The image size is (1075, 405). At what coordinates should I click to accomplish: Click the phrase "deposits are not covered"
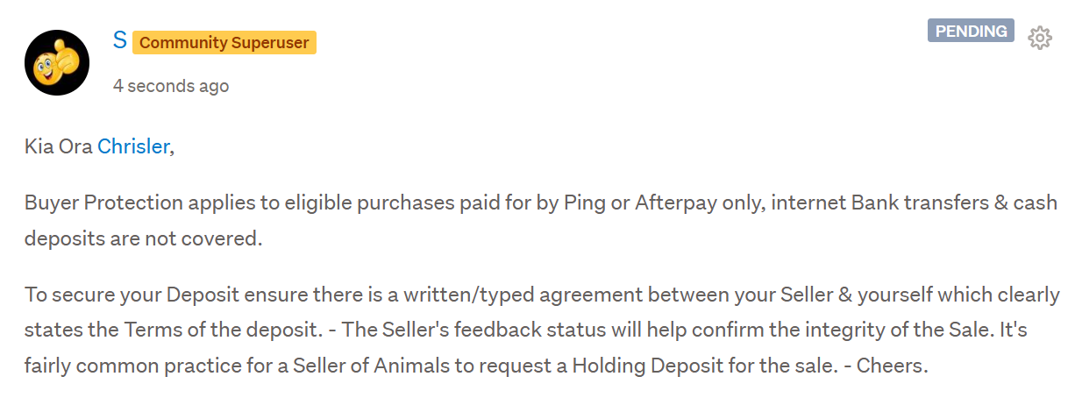point(143,238)
